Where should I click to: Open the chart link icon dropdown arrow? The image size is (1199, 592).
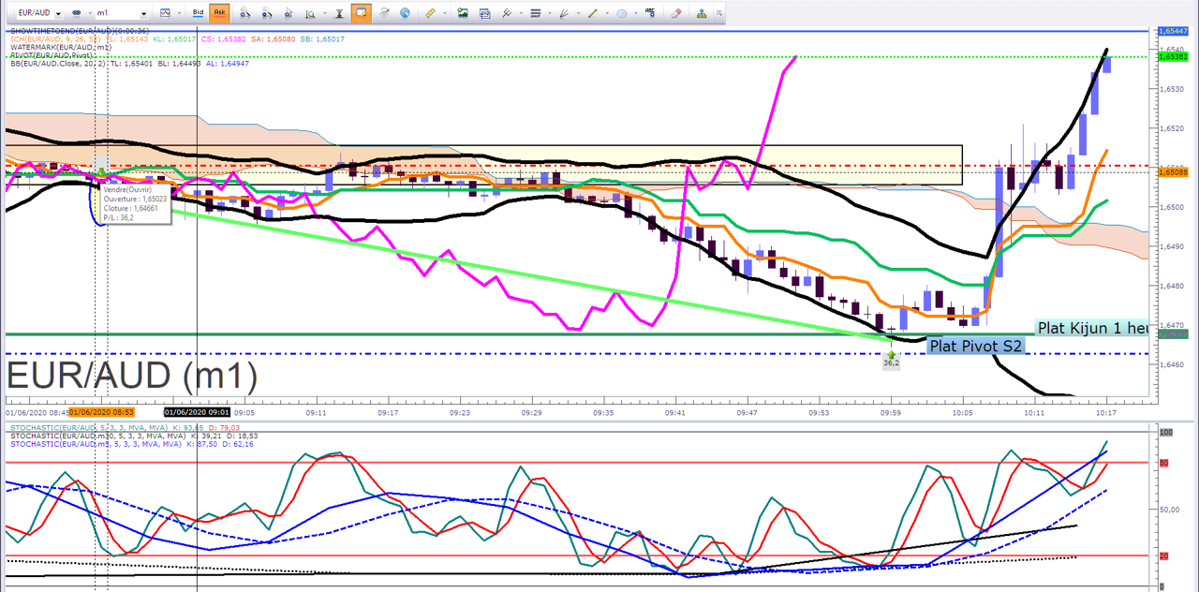[89, 13]
